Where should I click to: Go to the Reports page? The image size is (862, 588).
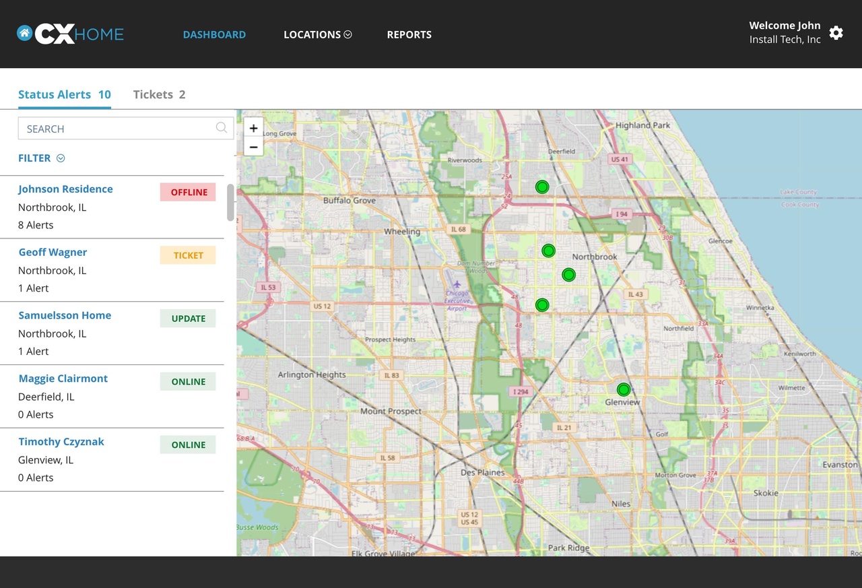[x=409, y=34]
